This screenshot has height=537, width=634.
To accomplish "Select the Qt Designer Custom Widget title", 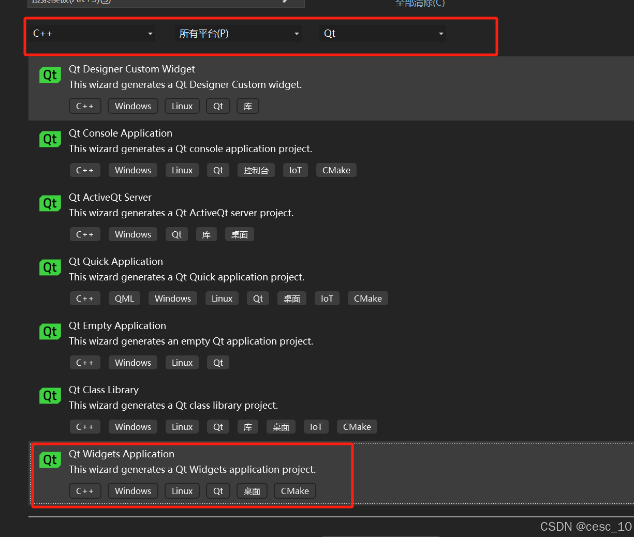I will click(132, 69).
